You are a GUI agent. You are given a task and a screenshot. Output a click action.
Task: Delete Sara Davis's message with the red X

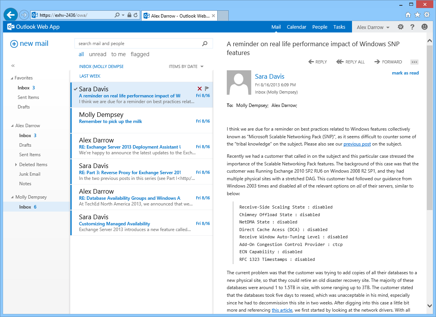click(199, 88)
